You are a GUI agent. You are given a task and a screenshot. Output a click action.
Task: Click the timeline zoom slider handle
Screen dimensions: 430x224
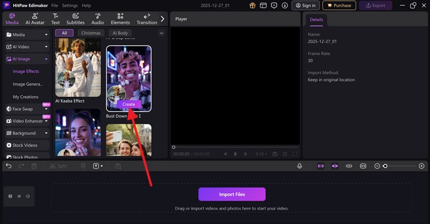[x=385, y=166]
